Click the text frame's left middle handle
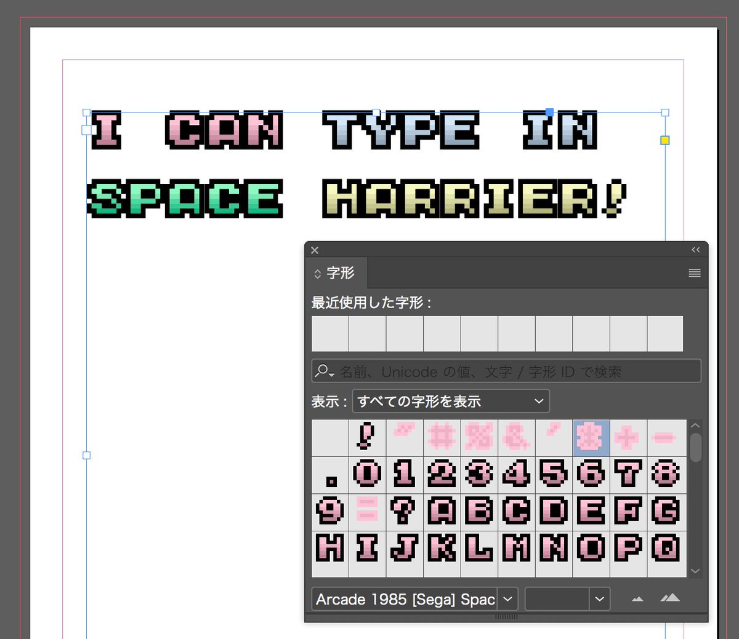The width and height of the screenshot is (739, 639). tap(86, 456)
